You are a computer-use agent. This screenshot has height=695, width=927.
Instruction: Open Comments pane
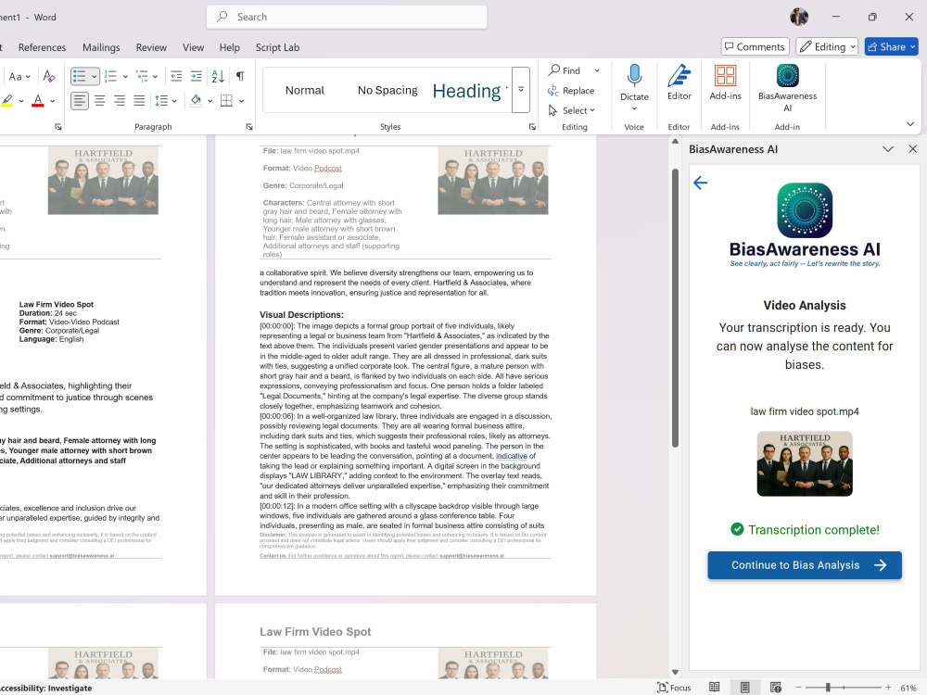(755, 46)
